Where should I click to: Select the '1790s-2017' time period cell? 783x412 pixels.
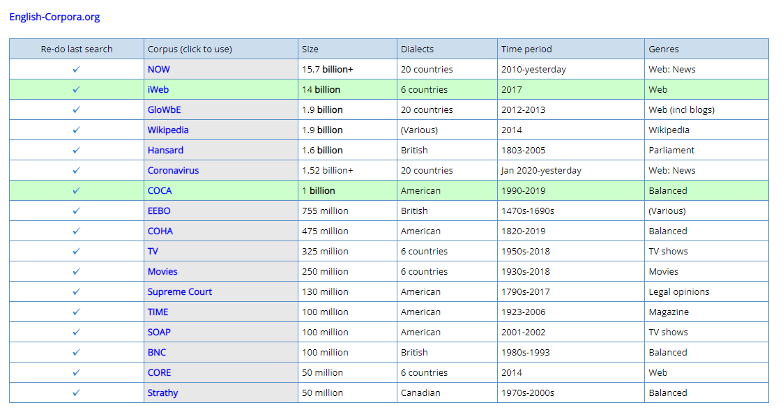point(571,291)
